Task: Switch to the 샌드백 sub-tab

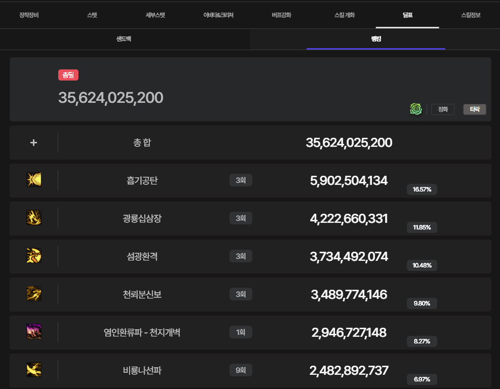Action: point(124,39)
